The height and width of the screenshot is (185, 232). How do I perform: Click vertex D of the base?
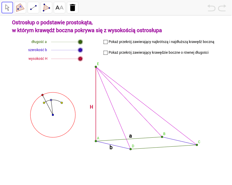130,149
